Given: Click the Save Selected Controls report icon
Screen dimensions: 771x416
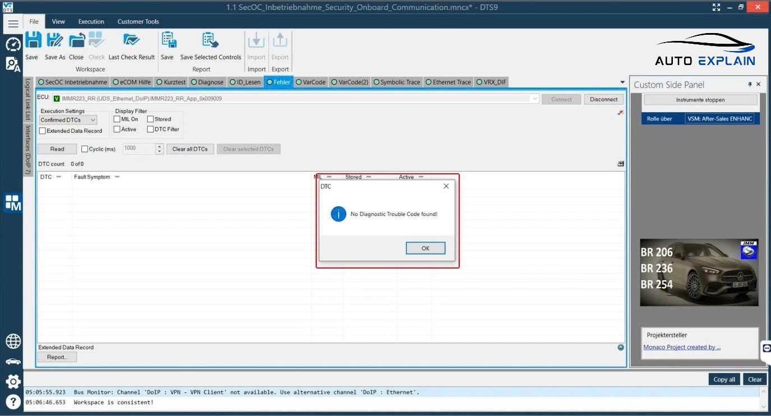Looking at the screenshot, I should (x=210, y=41).
